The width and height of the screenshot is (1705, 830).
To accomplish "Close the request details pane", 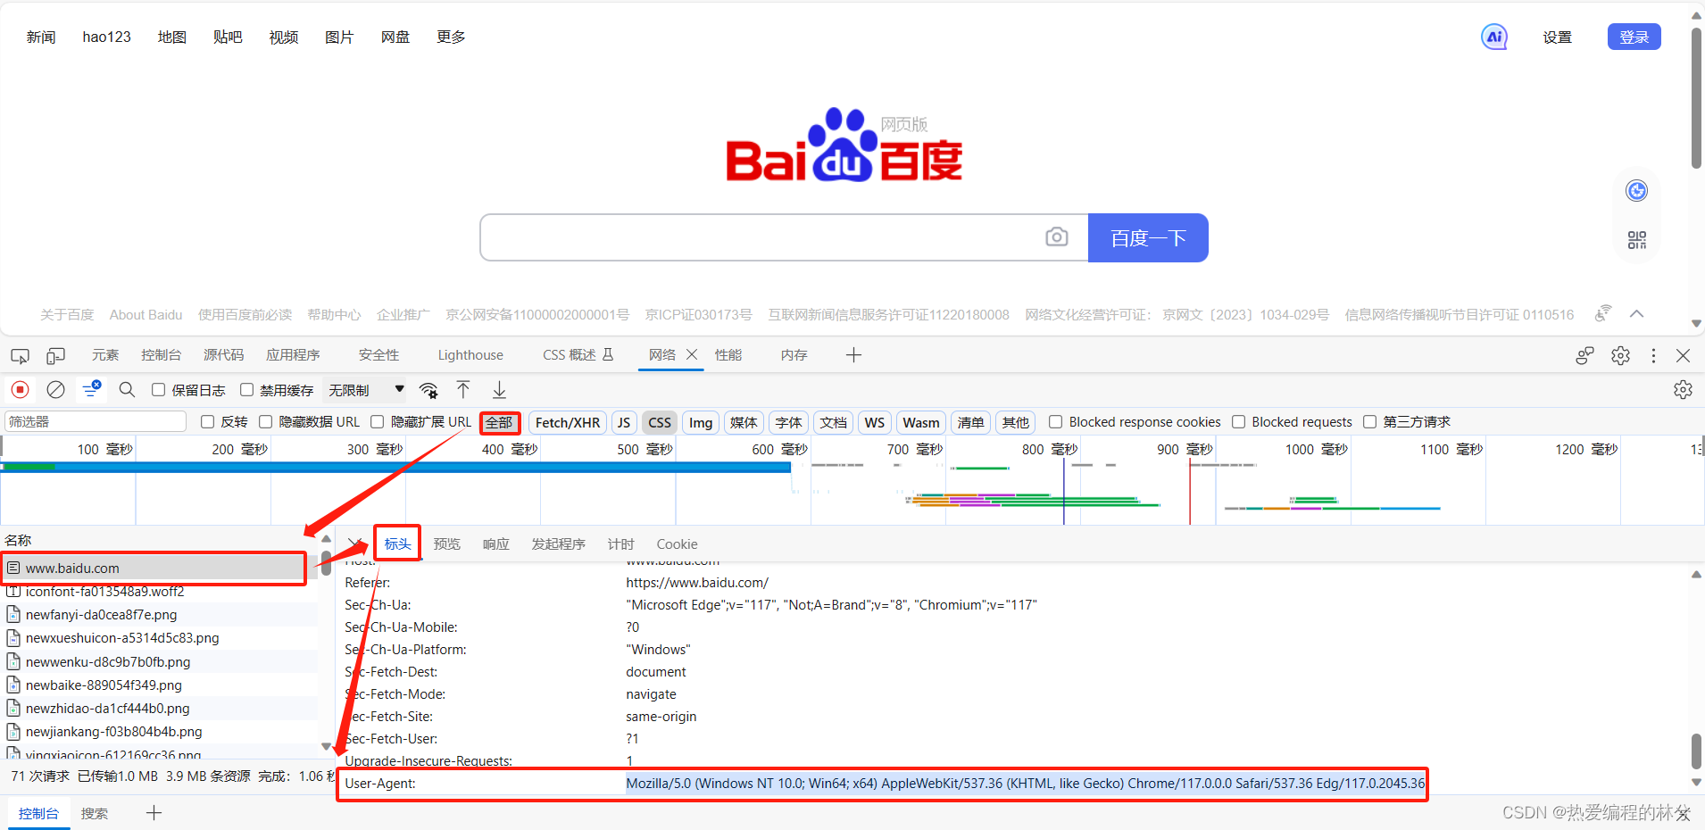I will (354, 544).
